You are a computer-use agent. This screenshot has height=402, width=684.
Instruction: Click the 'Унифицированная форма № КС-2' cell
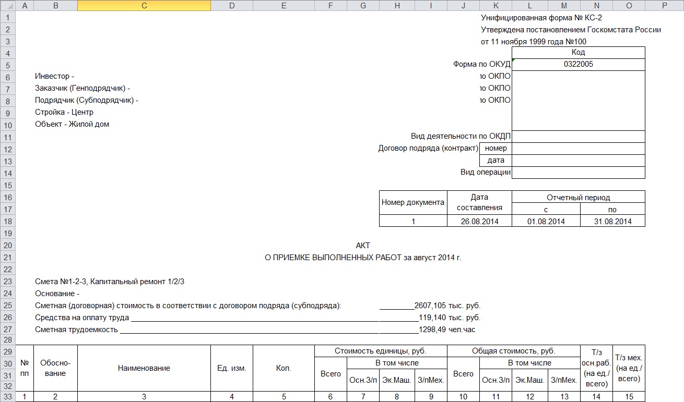[x=541, y=17]
